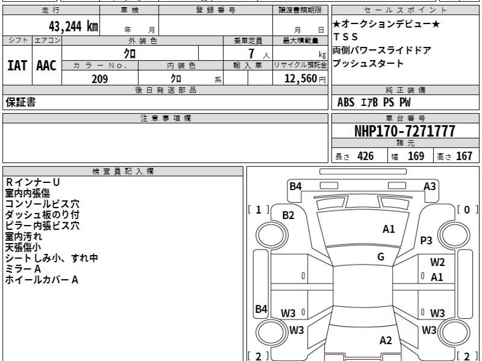Select the シートしみ小、すれ中 note
The height and width of the screenshot is (361, 482).
[x=52, y=258]
